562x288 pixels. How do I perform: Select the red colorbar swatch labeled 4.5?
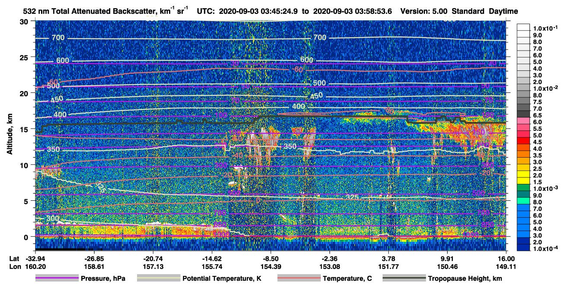pos(524,142)
